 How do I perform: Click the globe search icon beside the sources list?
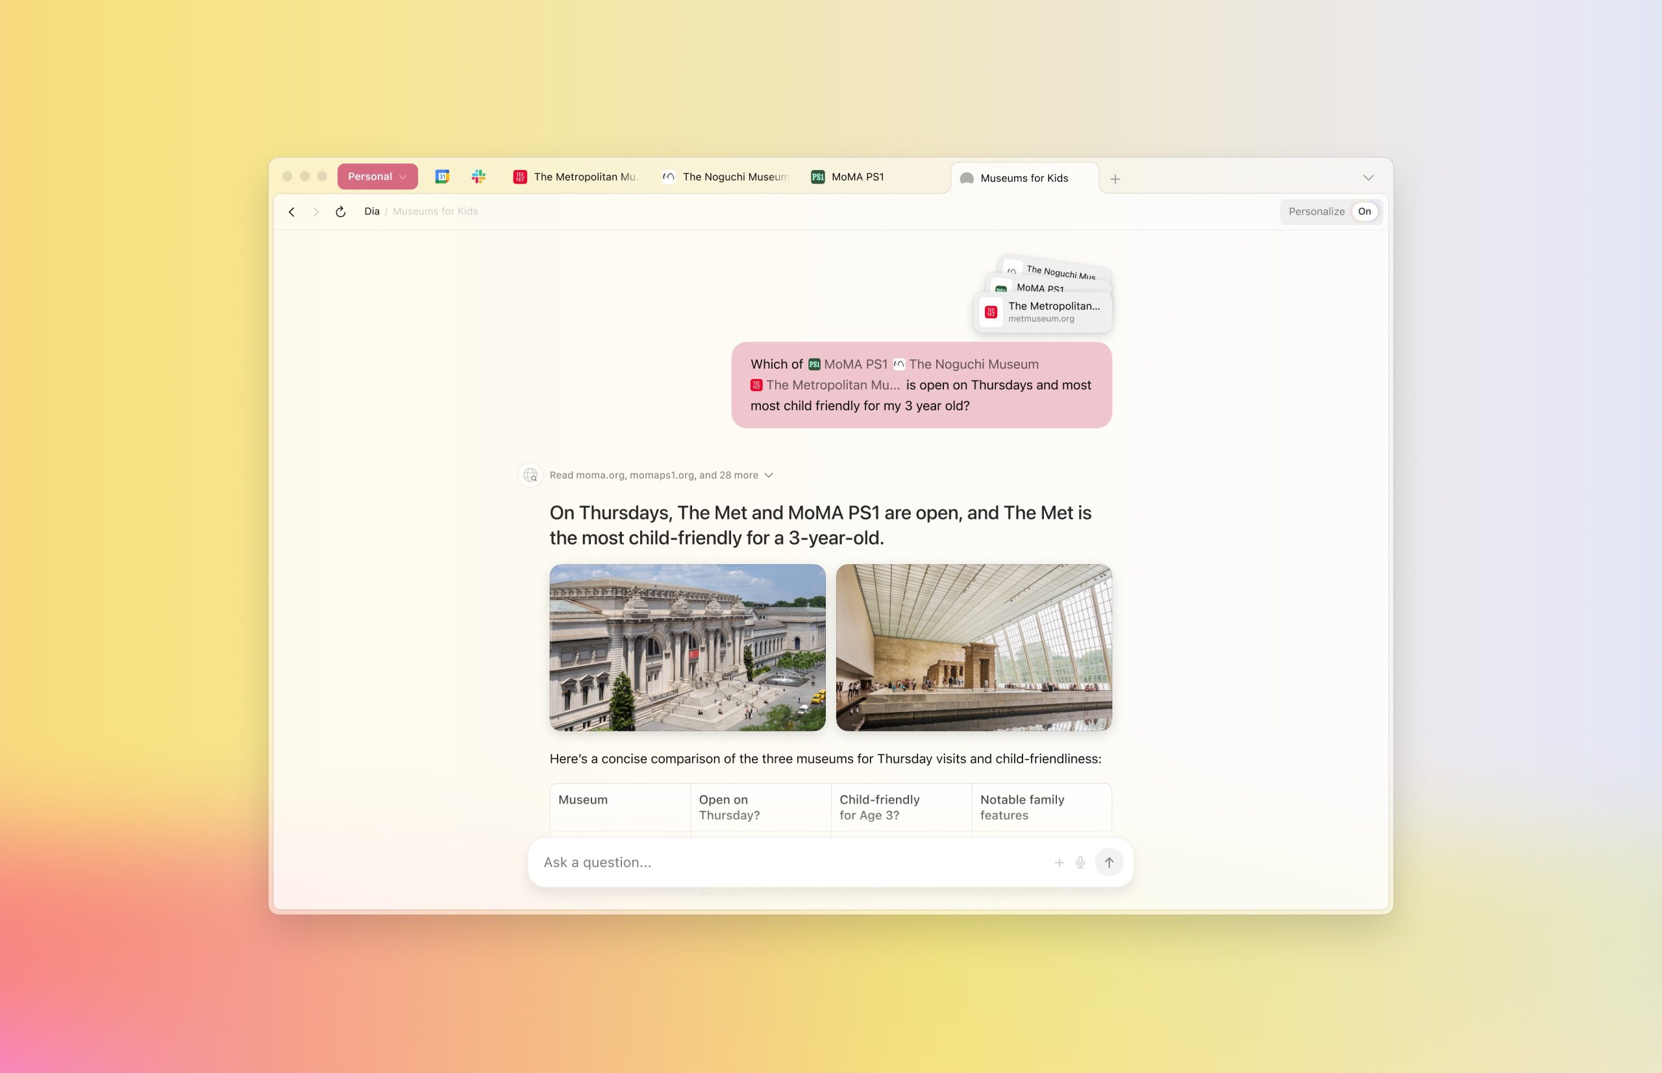coord(530,475)
